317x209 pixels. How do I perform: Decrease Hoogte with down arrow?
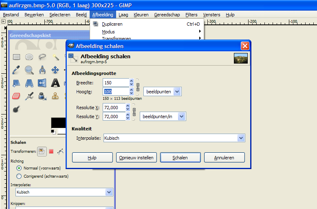[x=132, y=93]
